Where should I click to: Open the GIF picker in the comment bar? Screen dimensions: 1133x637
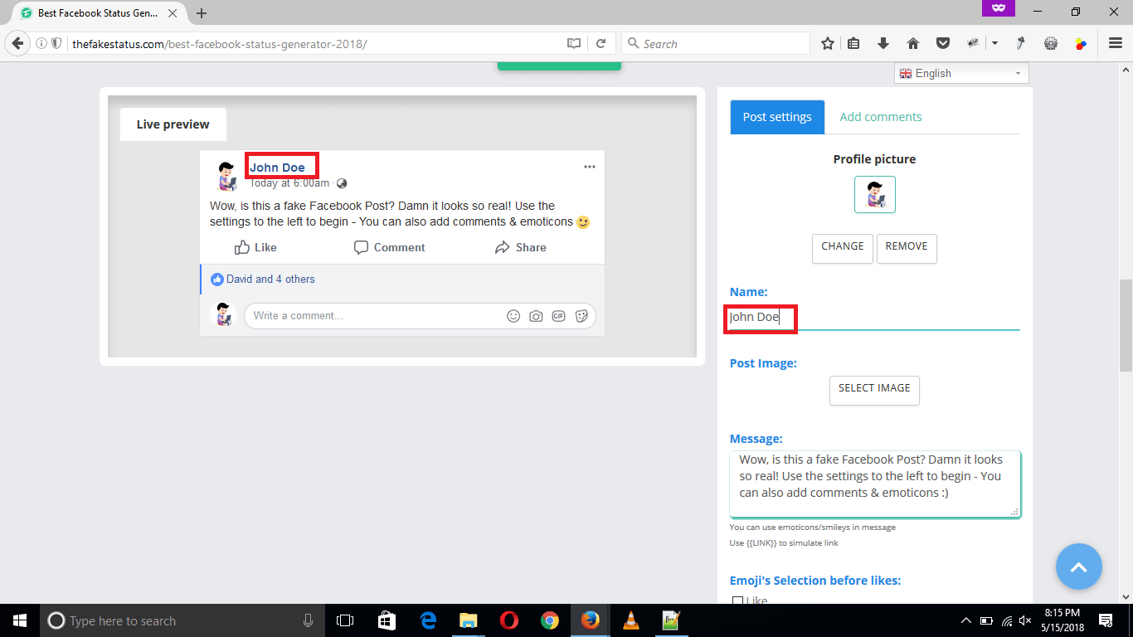pos(558,315)
